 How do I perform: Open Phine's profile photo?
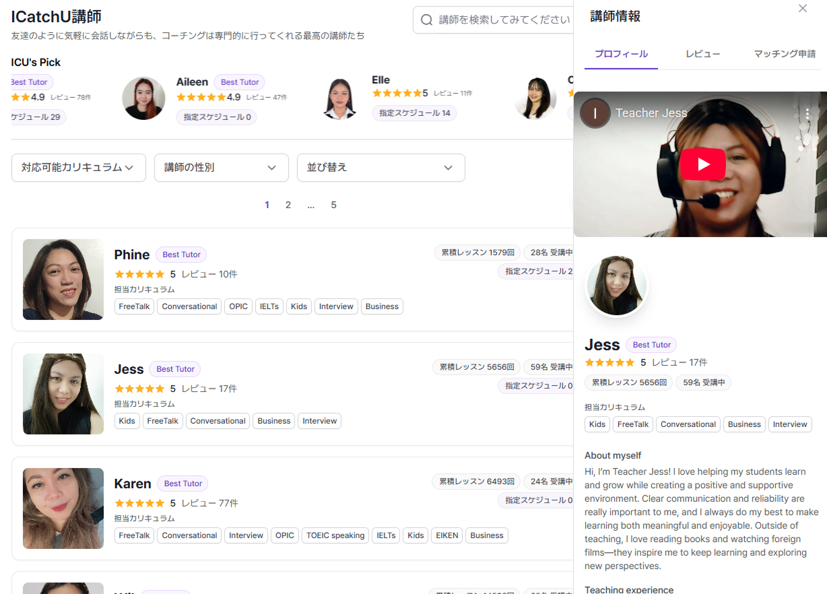[x=63, y=279]
